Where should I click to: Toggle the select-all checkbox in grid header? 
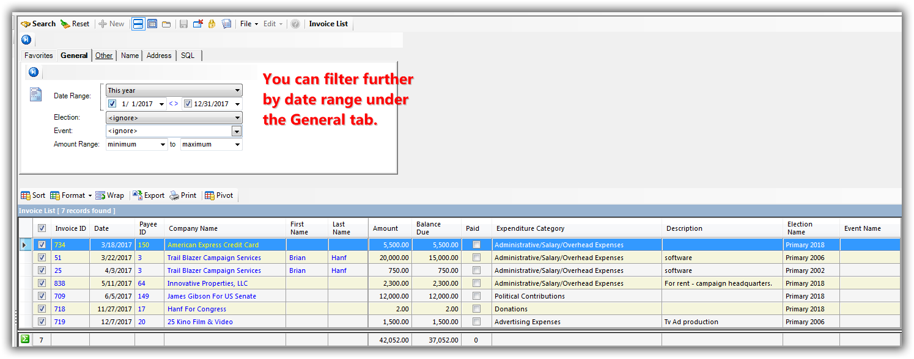coord(42,228)
